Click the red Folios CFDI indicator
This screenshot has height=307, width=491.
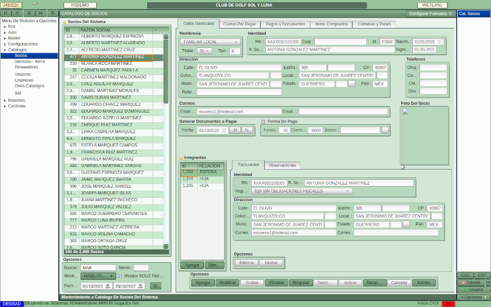(x=448, y=303)
